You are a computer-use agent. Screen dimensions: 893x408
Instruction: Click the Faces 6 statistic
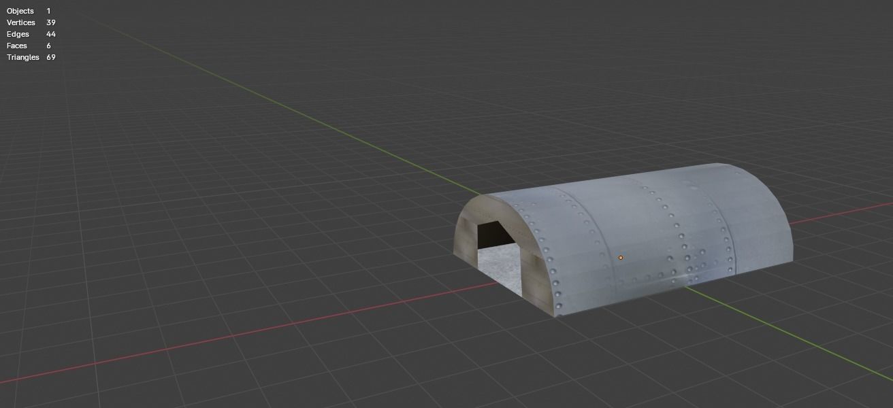[x=29, y=46]
